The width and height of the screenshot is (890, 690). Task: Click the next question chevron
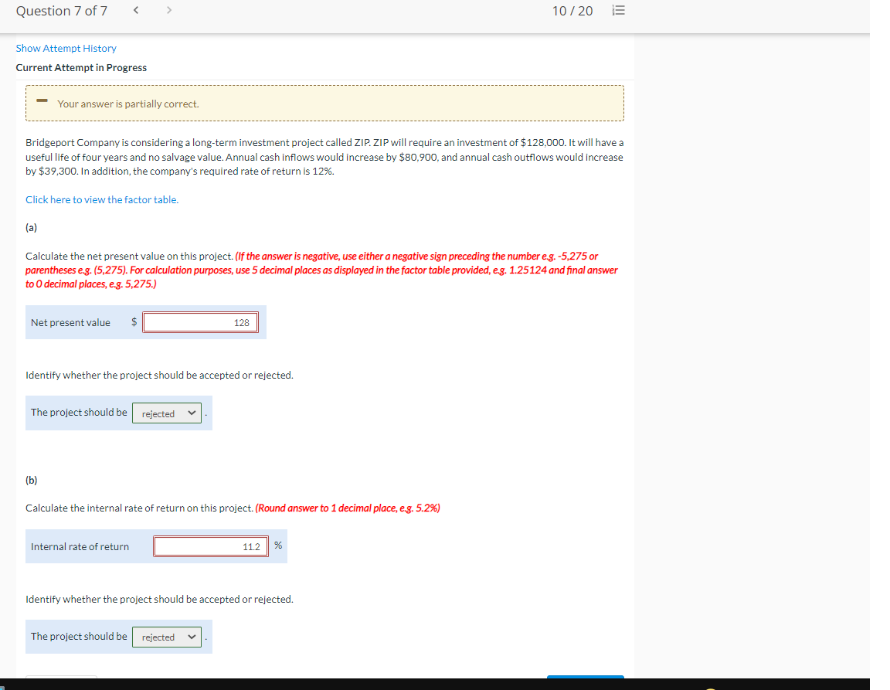(168, 11)
